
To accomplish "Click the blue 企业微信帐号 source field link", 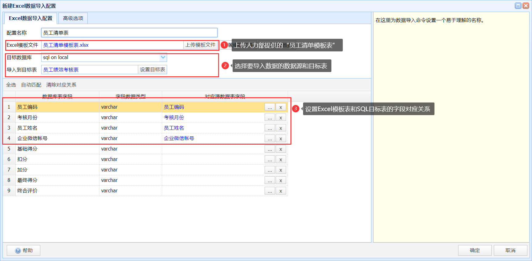I will click(x=179, y=139).
